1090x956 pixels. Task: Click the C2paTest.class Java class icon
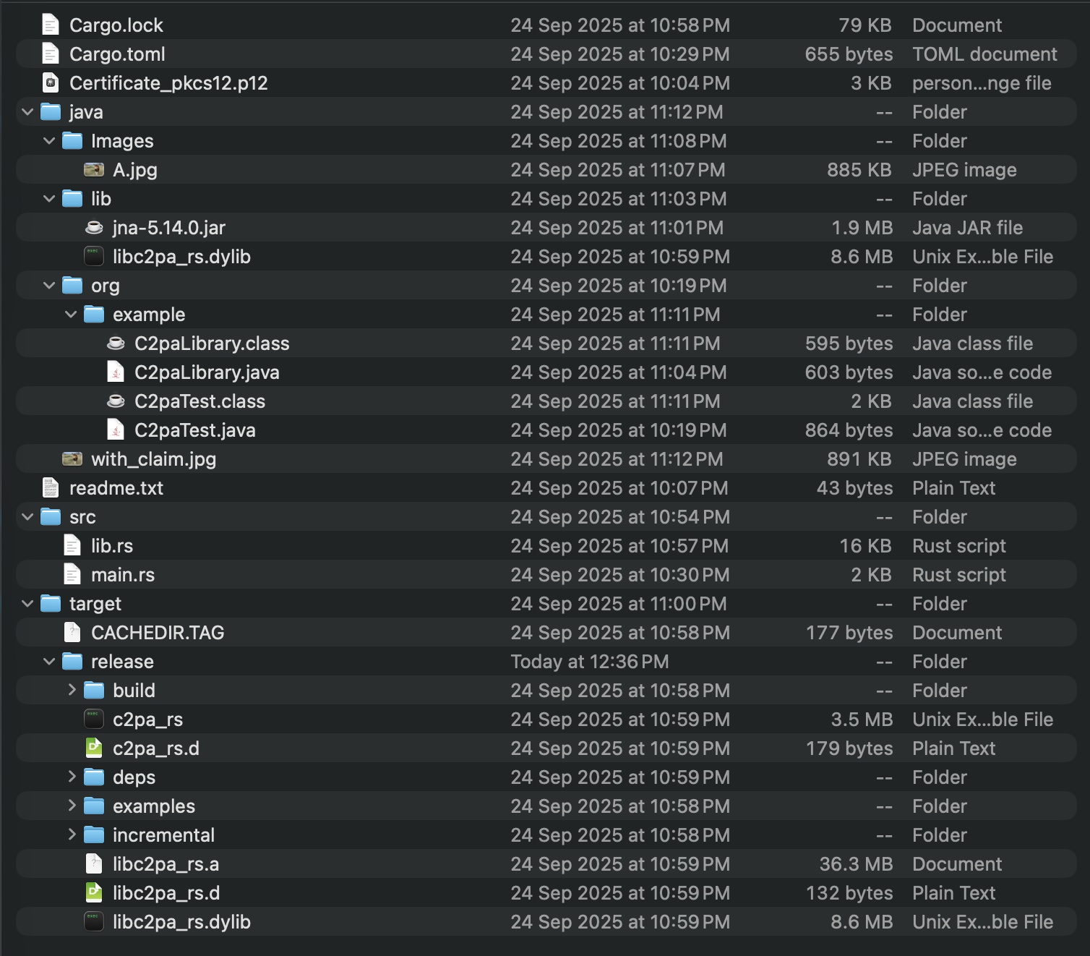coord(116,401)
